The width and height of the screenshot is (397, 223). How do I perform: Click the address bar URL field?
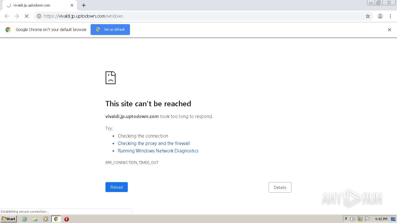[203, 16]
